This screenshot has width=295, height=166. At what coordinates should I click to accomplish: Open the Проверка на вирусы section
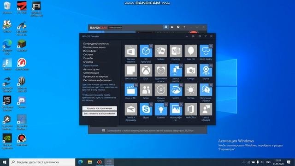(95, 77)
